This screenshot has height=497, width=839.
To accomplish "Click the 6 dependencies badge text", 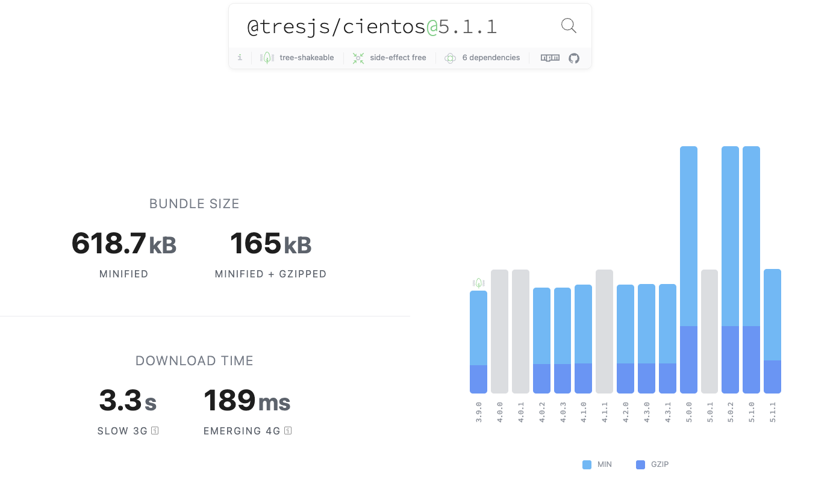I will tap(491, 57).
